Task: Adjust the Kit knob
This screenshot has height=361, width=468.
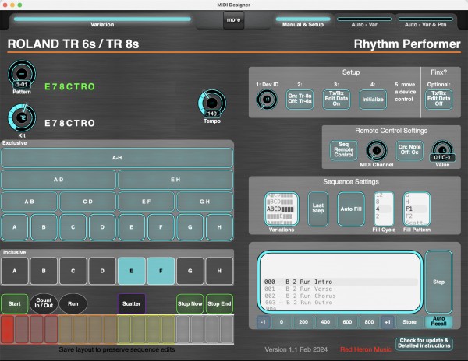Action: [x=22, y=117]
